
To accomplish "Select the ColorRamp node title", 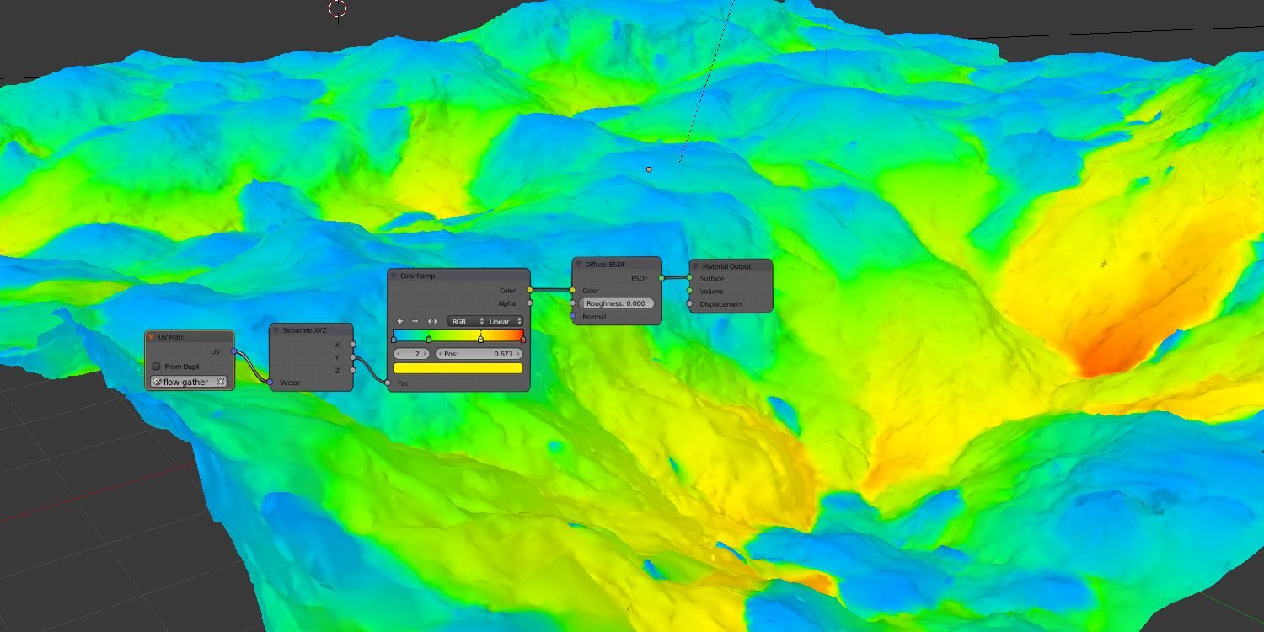I will pyautogui.click(x=417, y=276).
